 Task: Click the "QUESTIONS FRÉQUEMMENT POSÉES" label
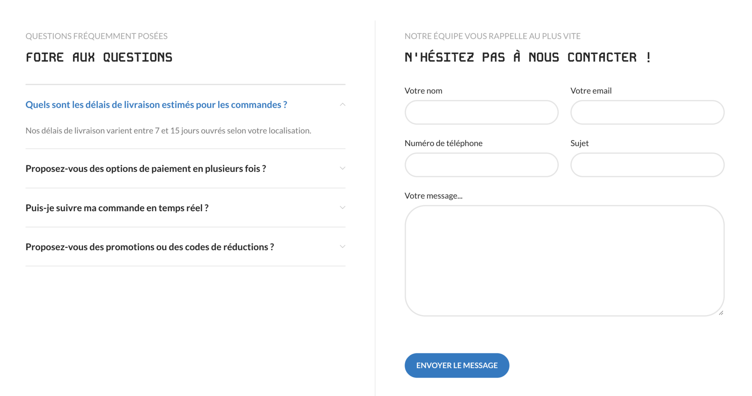click(97, 36)
